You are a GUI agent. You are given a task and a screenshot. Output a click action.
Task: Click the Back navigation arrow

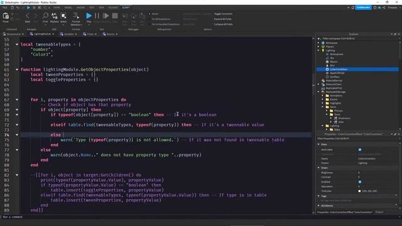tap(28, 16)
